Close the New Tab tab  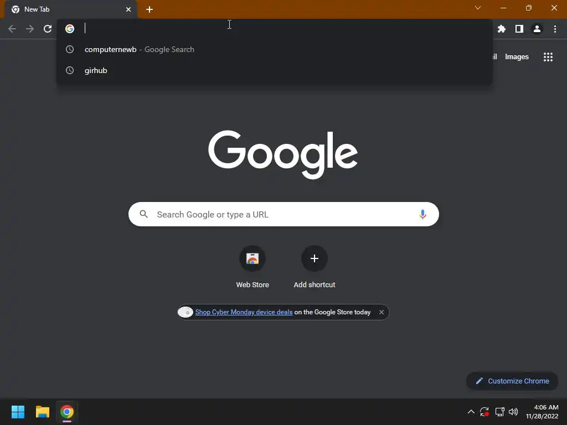(128, 9)
